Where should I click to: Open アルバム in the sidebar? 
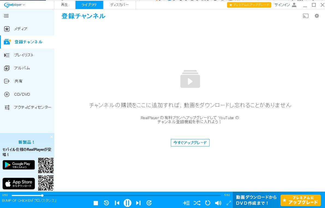point(27,68)
